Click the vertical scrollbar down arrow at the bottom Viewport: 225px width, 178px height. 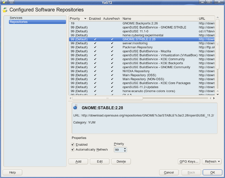218,94
